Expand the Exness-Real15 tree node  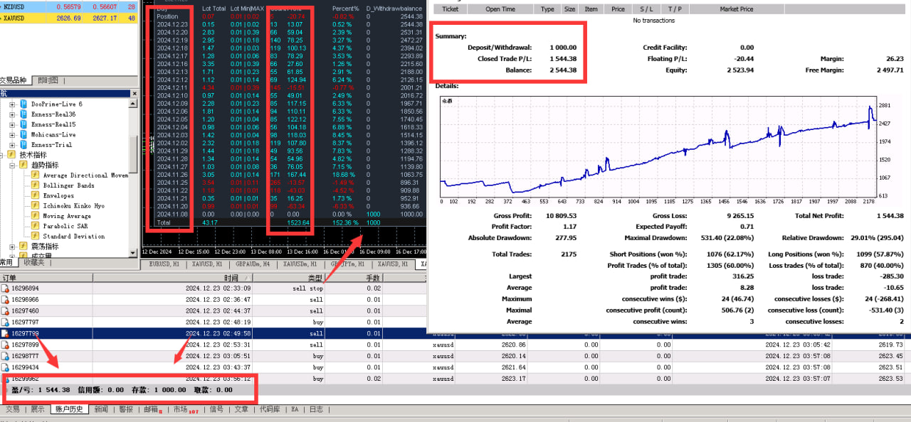[x=11, y=124]
